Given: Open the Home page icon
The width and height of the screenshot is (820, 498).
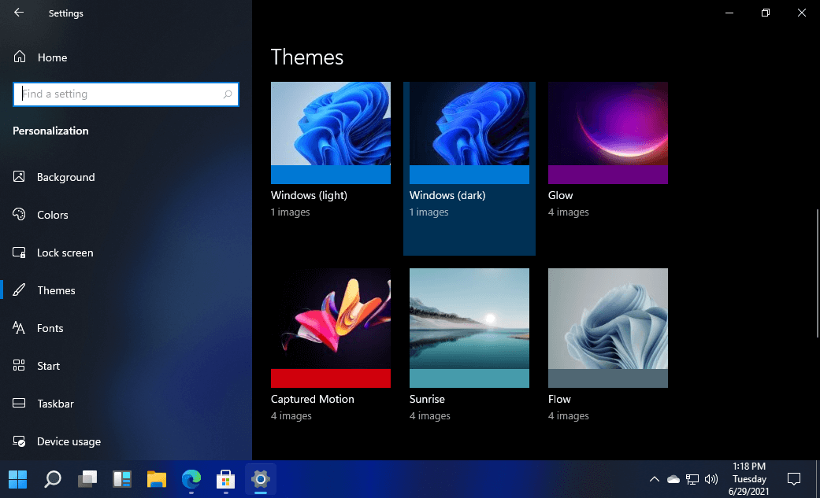Looking at the screenshot, I should [x=20, y=57].
